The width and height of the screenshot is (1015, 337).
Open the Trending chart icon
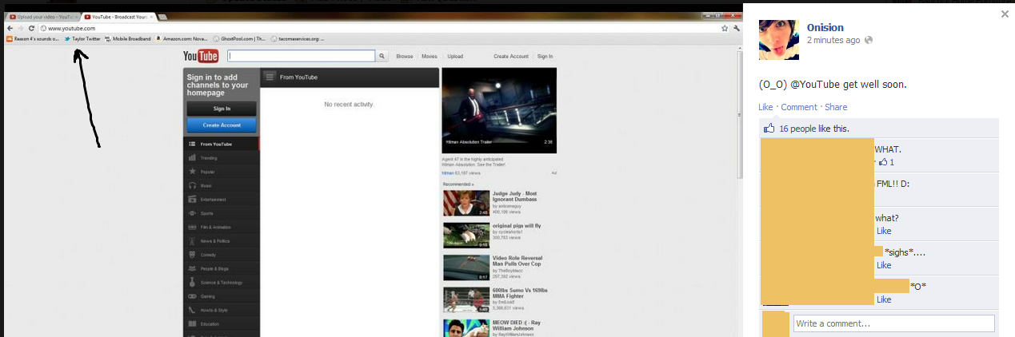(192, 158)
